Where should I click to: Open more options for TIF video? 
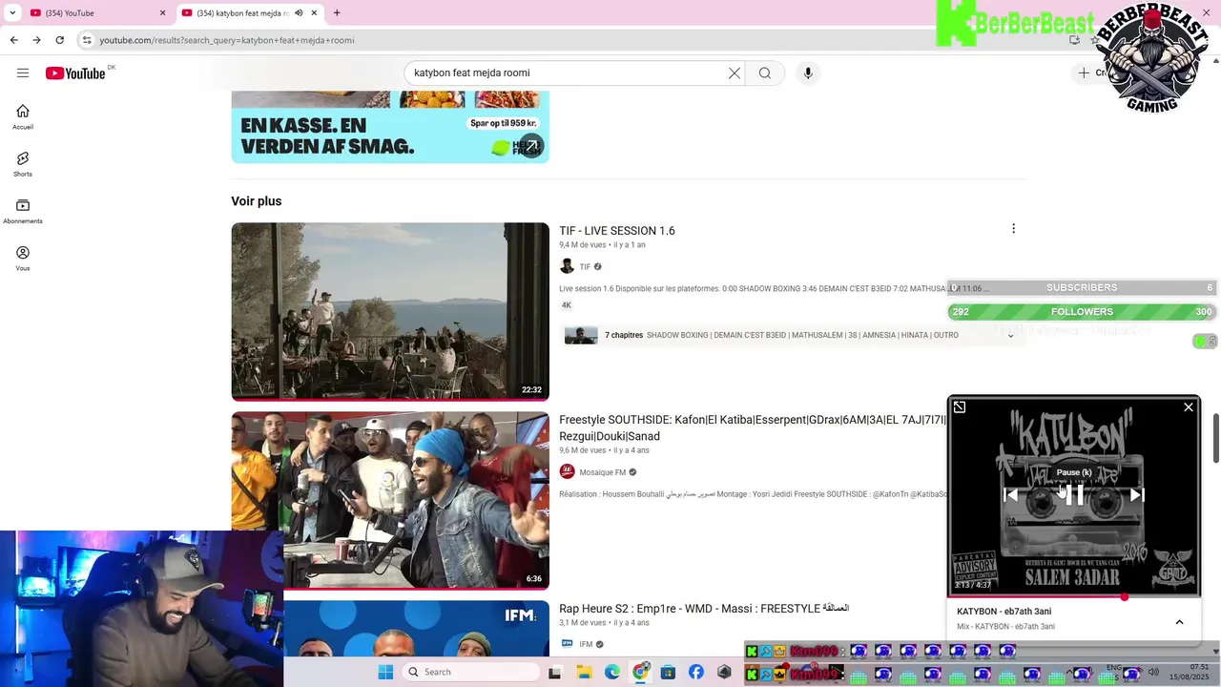point(1013,229)
